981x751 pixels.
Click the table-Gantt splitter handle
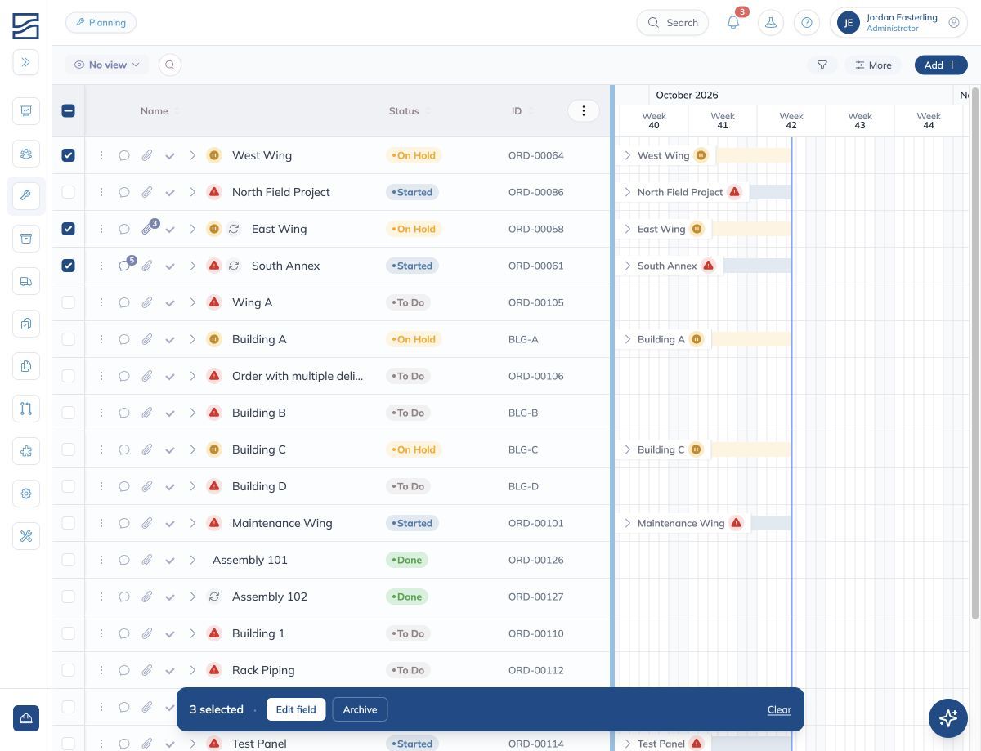(612, 417)
